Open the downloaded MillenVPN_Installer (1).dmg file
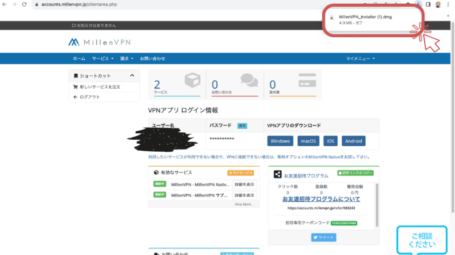This screenshot has height=255, width=455. click(366, 17)
